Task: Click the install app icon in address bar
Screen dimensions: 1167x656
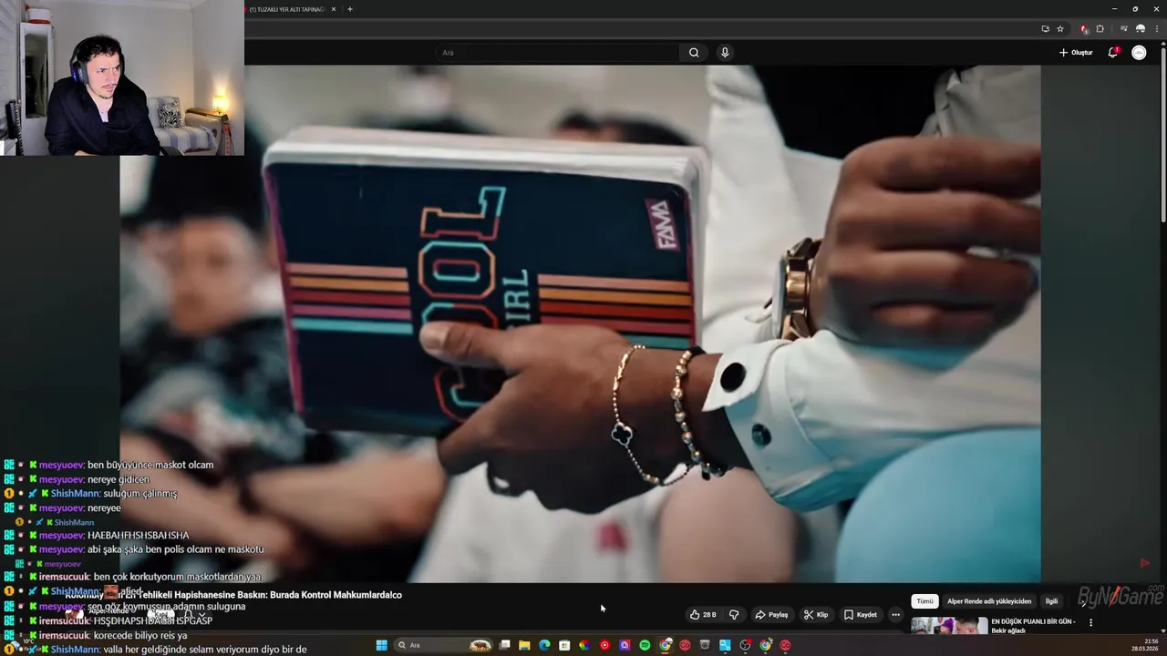Action: tap(1045, 29)
